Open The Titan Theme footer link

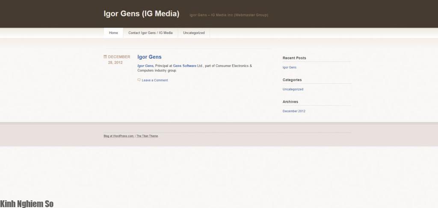pos(147,136)
